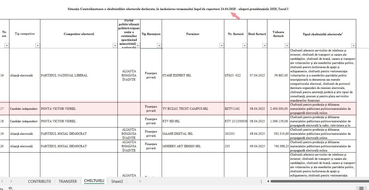
Task: Click the next-sheet navigation arrow
Action: coord(11,181)
